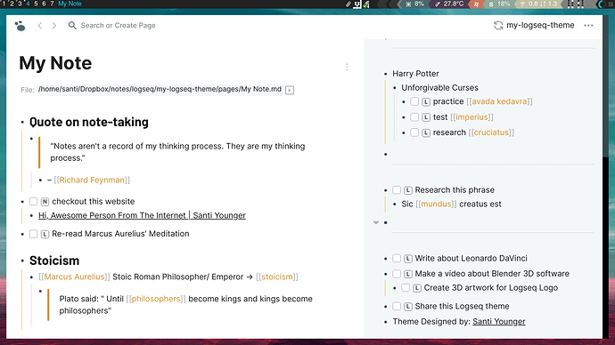Go forward with the right arrow icon
Image resolution: width=615 pixels, height=345 pixels.
pos(54,26)
